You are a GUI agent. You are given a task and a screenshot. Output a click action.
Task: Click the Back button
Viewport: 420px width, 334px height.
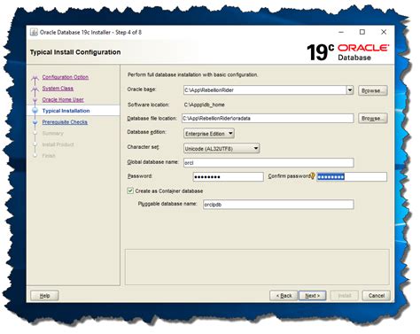284,296
